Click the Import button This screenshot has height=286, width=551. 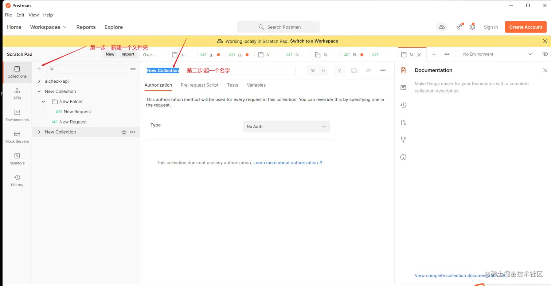[x=128, y=54]
